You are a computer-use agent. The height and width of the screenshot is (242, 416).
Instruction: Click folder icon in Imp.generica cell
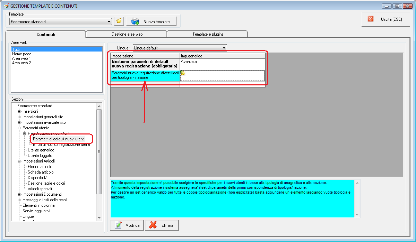click(183, 73)
